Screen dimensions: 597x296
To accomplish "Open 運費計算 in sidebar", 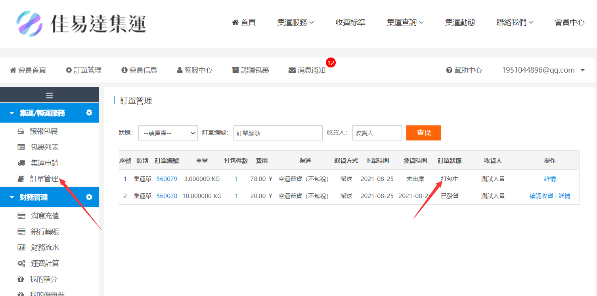I will pos(45,263).
